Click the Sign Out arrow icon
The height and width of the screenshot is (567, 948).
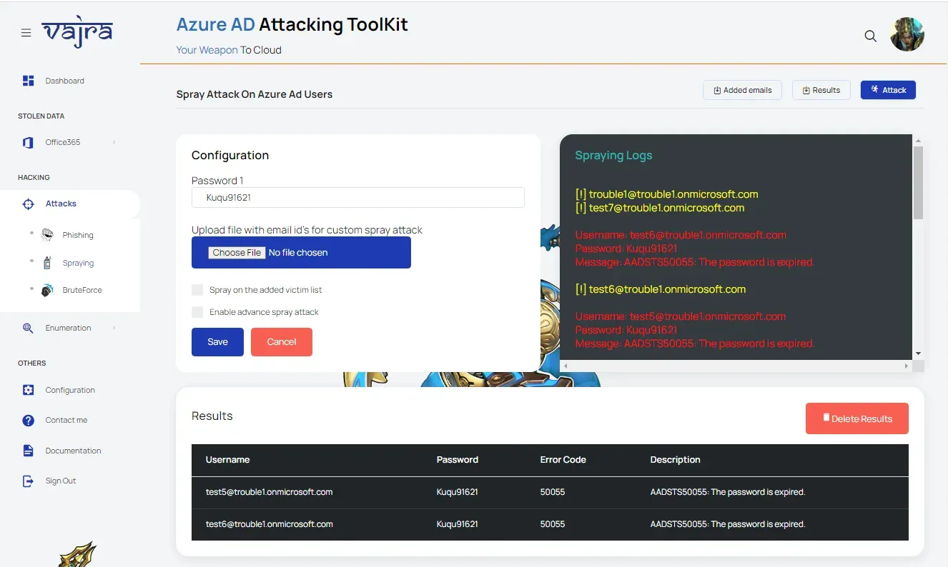[x=28, y=481]
